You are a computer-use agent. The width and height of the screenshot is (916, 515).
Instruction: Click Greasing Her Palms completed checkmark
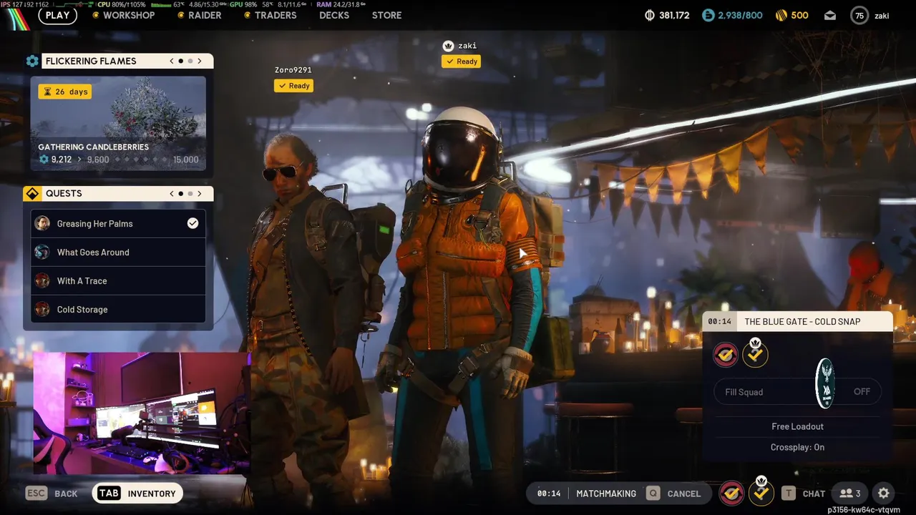pos(193,223)
